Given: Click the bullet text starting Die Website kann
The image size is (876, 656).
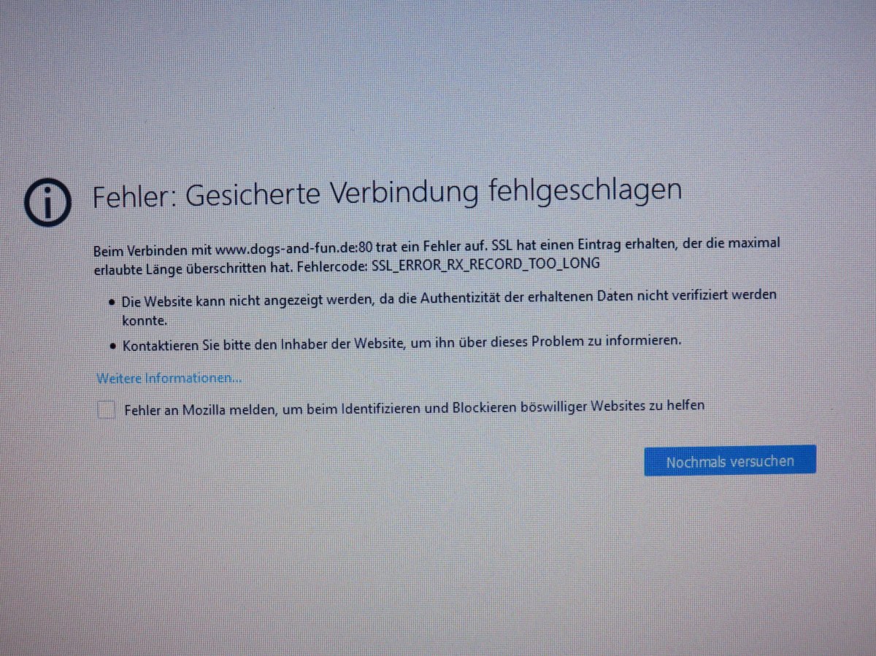Looking at the screenshot, I should tap(449, 298).
